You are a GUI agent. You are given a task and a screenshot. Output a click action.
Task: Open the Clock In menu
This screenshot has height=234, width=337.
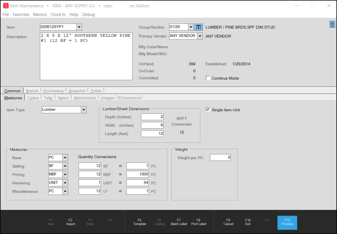pyautogui.click(x=58, y=15)
